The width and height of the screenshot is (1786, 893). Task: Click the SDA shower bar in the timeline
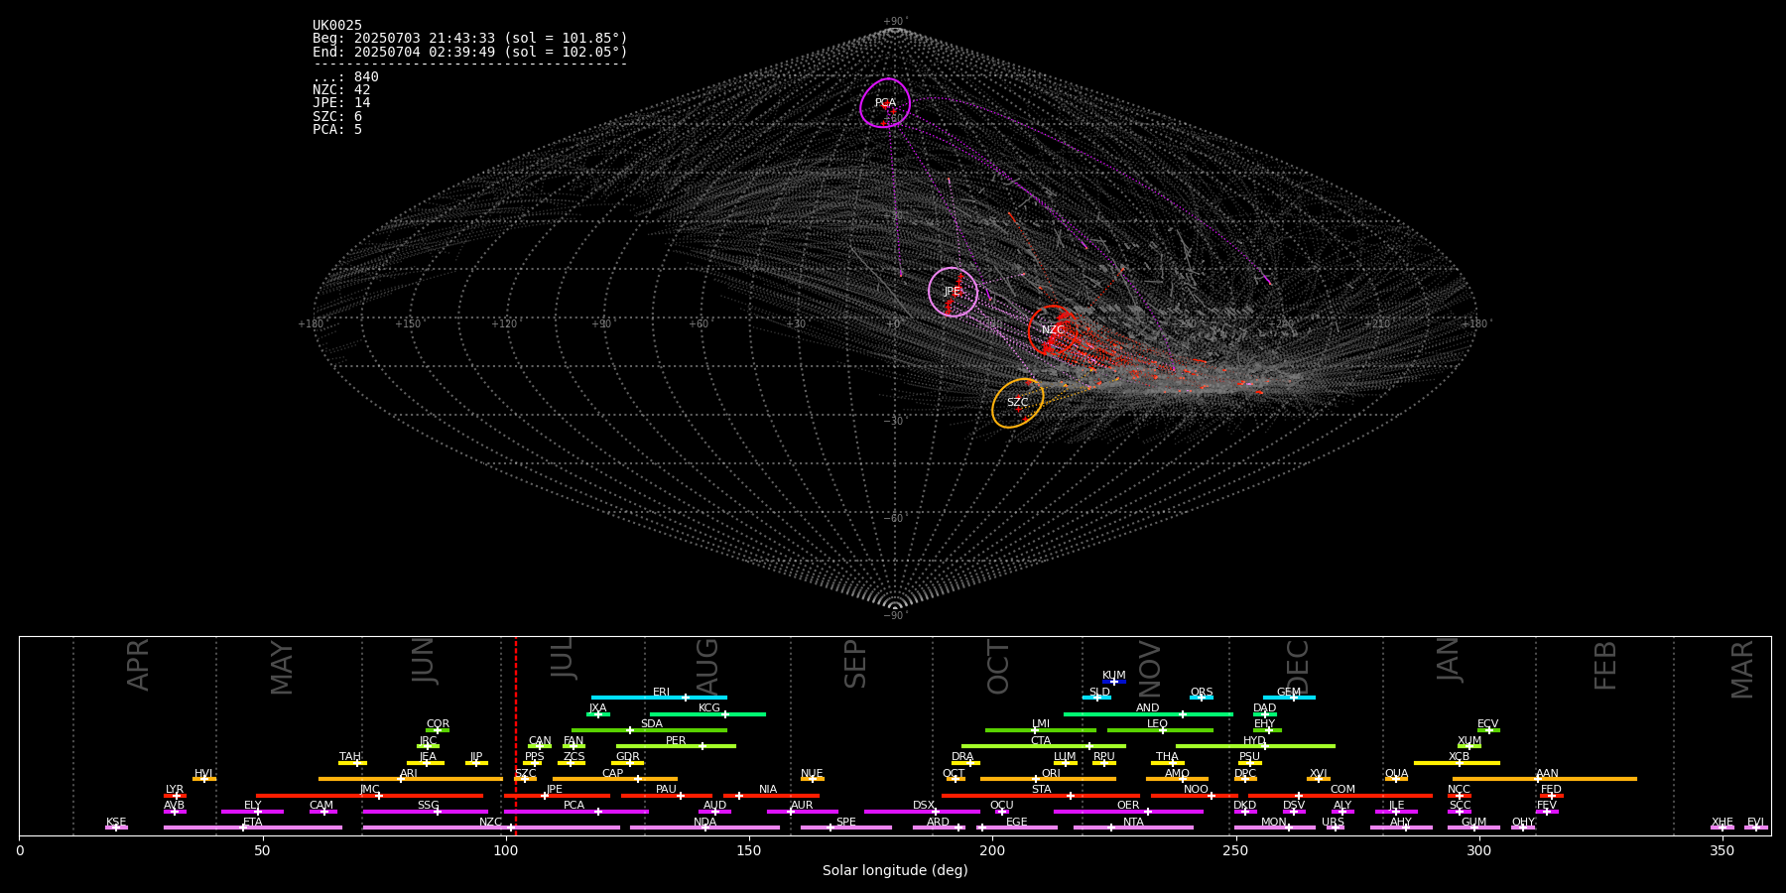pyautogui.click(x=649, y=730)
